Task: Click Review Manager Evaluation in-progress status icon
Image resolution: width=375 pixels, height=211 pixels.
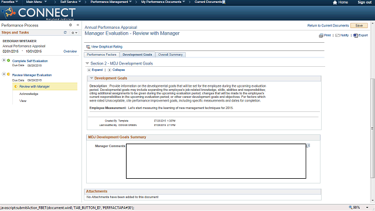Action: point(9,74)
